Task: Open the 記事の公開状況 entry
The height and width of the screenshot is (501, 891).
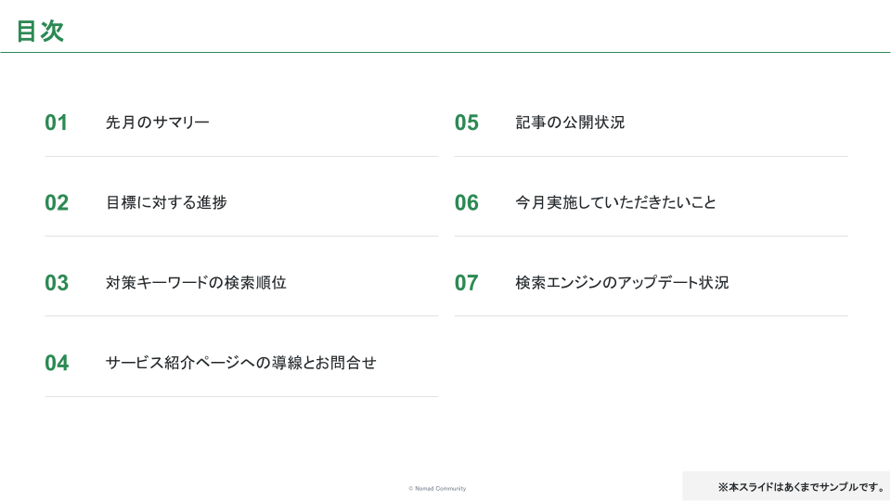Action: 570,122
